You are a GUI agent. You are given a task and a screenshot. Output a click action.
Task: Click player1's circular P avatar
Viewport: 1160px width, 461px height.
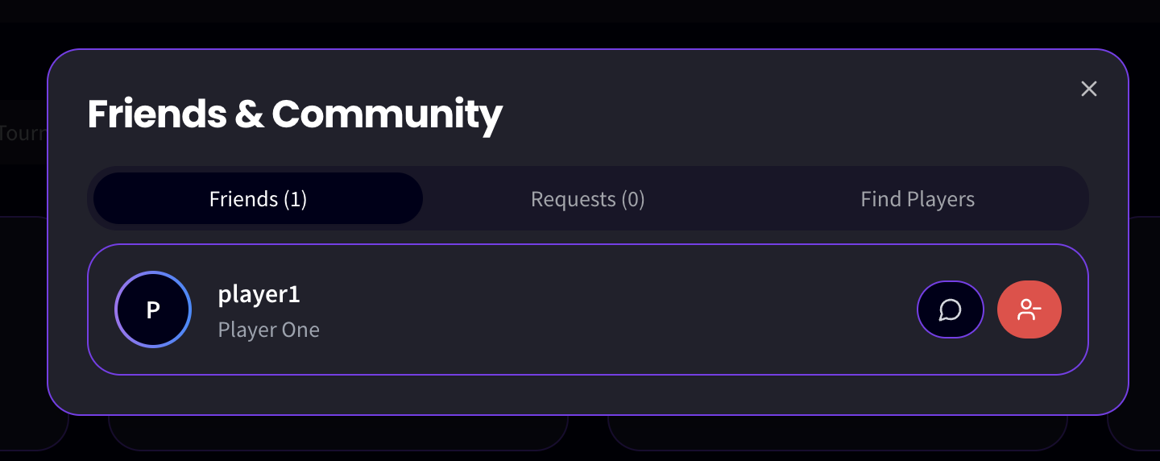click(153, 309)
